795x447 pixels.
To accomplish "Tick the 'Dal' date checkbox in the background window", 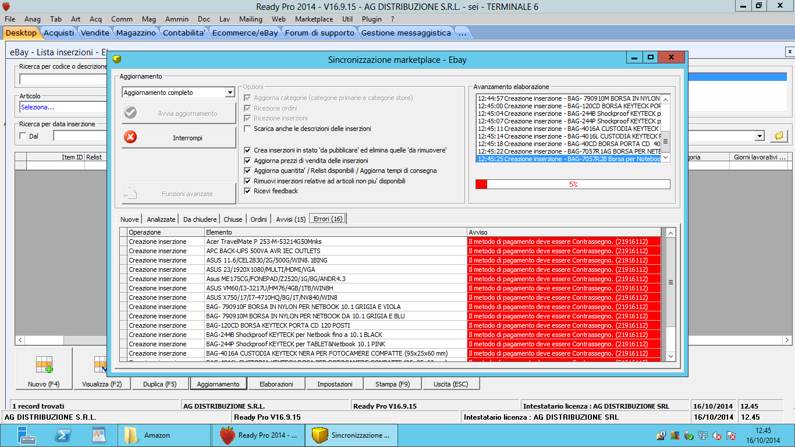I will pyautogui.click(x=23, y=136).
